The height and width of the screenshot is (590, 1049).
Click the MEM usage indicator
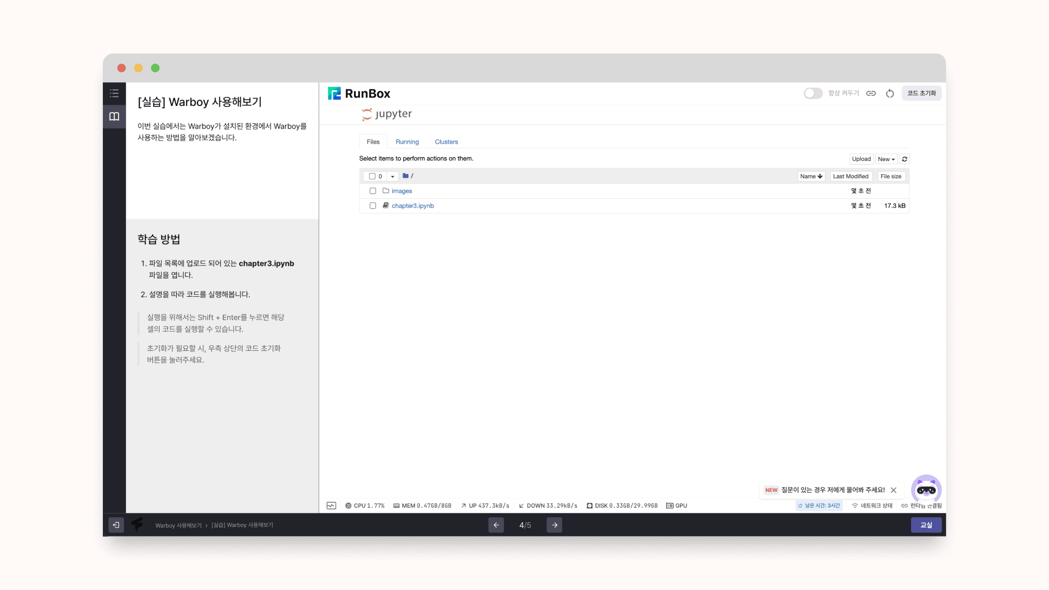click(422, 506)
